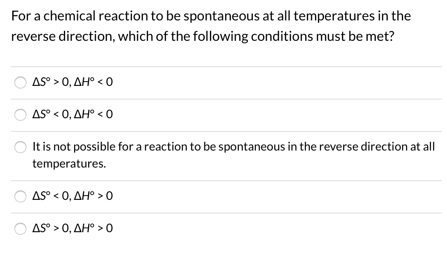Click the answer text ΔS° > 0, ΔH° > 0

pyautogui.click(x=72, y=229)
